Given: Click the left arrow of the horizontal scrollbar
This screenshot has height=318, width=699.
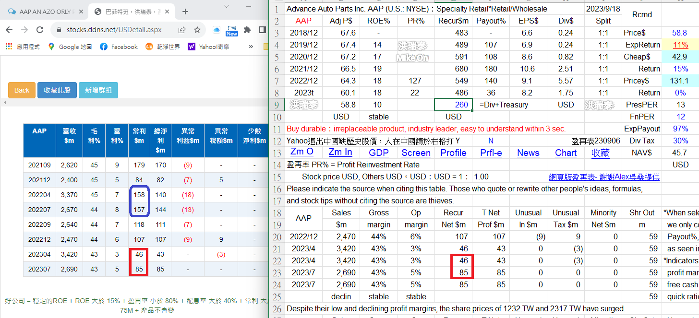Looking at the screenshot, I should 5,103.
